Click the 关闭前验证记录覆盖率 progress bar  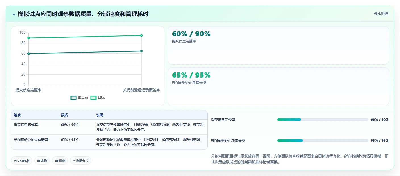point(323,141)
